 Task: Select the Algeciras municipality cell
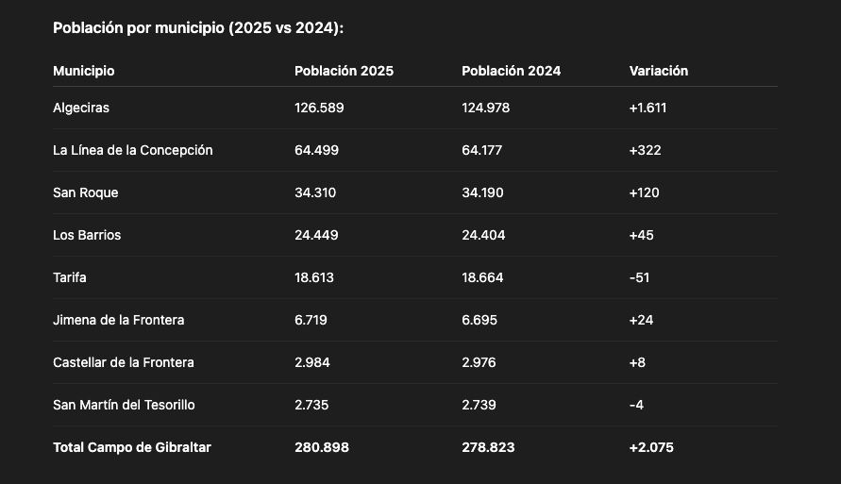pos(81,108)
